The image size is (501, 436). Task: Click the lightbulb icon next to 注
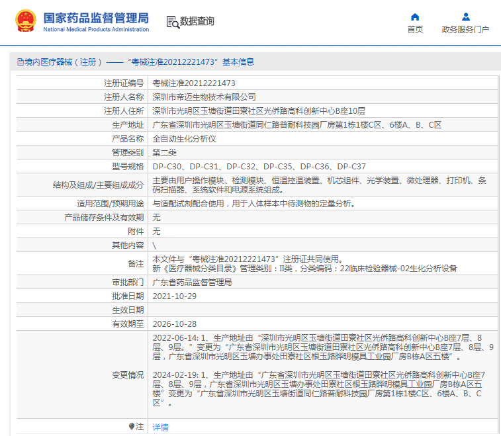click(x=131, y=427)
